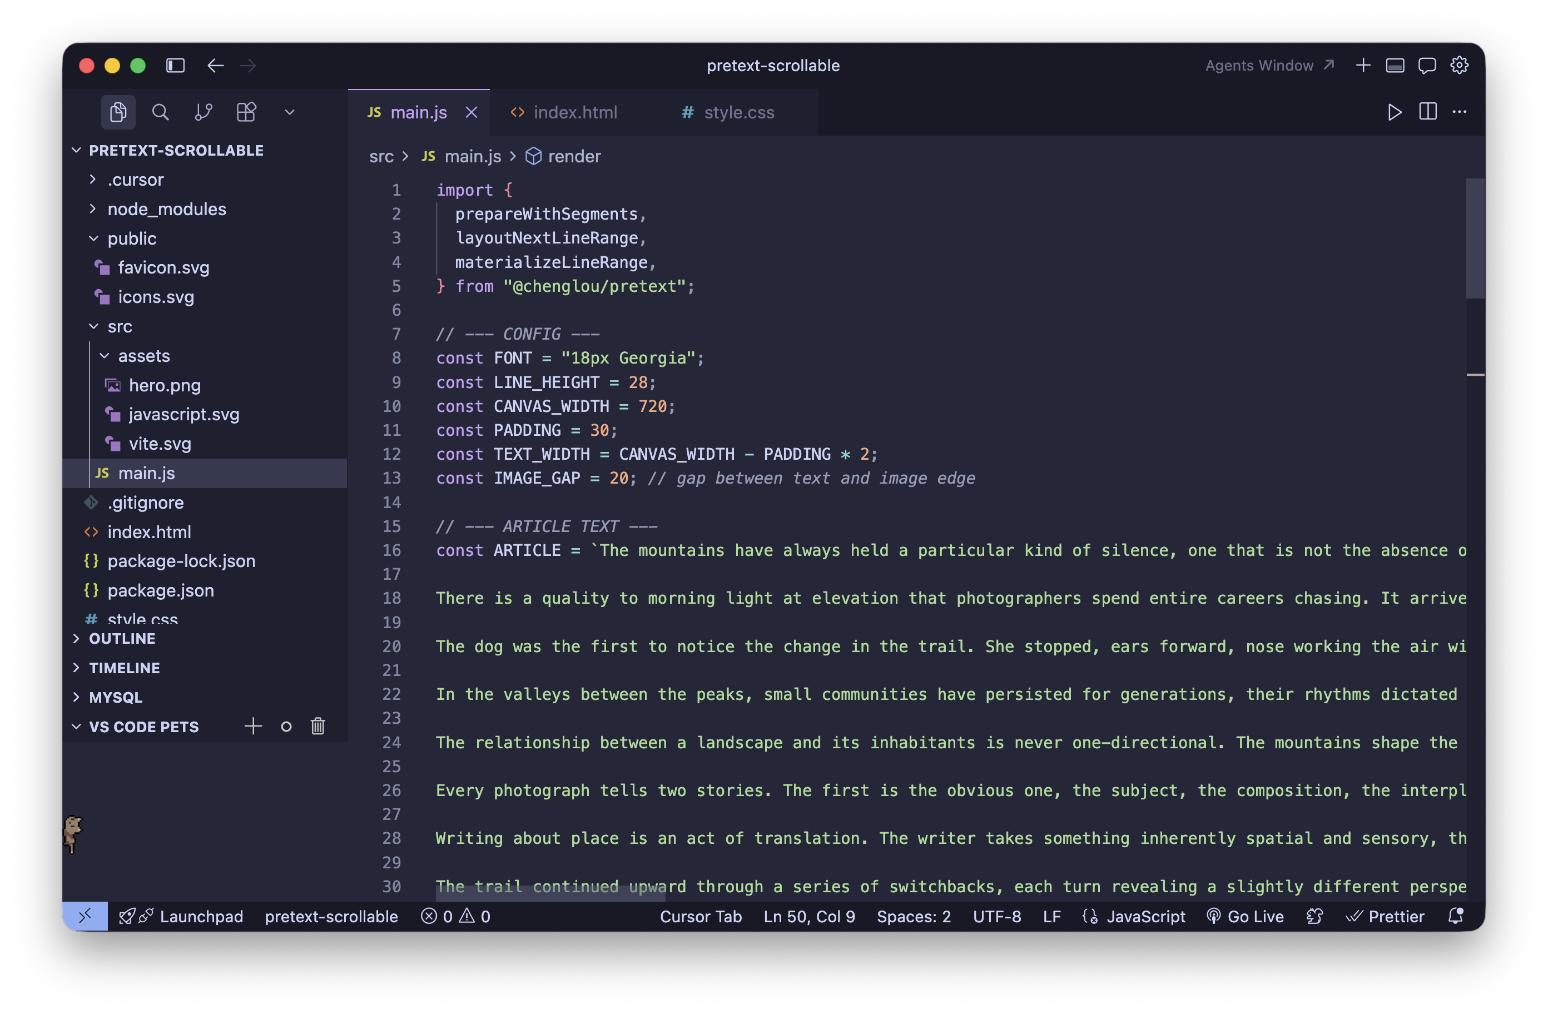Screen dimensions: 1548x1014
Task: Show errors and warnings count
Action: tap(455, 917)
